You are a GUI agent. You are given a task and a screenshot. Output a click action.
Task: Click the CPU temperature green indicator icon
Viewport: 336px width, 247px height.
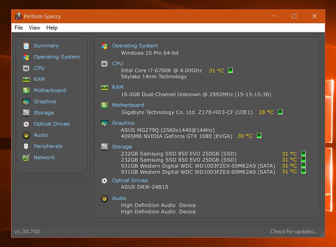[x=230, y=70]
